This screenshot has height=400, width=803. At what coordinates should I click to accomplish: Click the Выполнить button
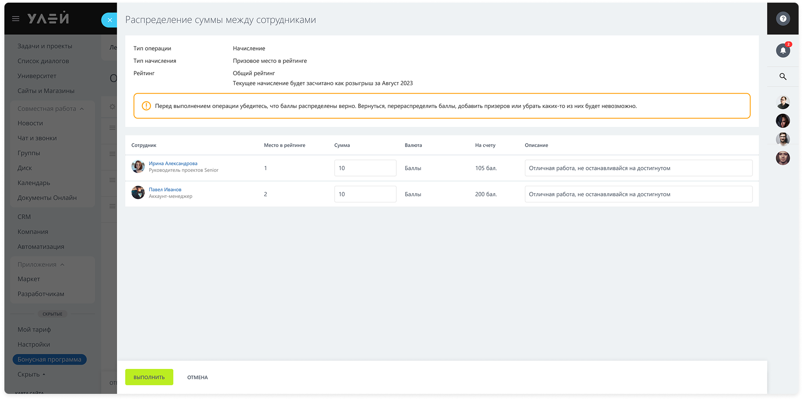coord(149,377)
